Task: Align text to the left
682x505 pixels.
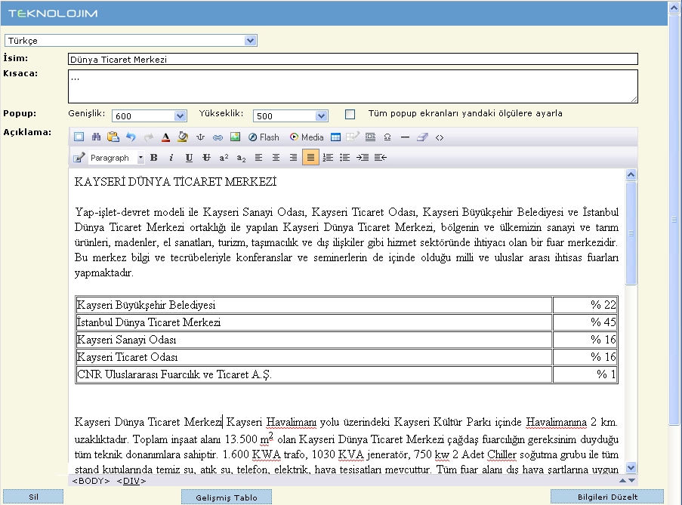Action: [x=258, y=157]
